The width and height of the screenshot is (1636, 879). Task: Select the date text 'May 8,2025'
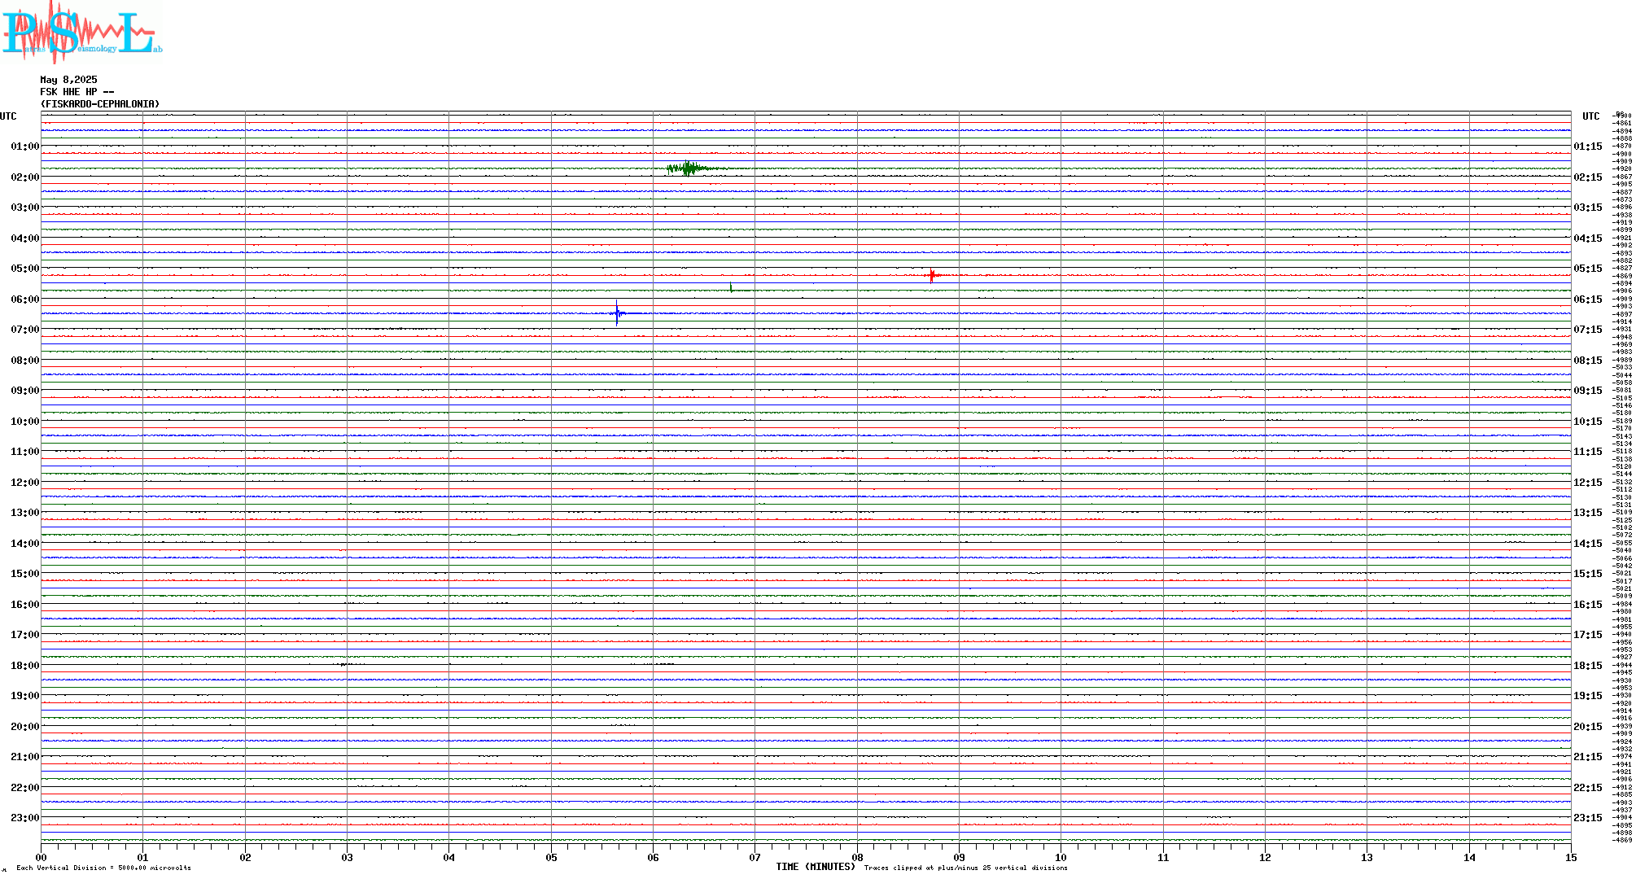pos(68,80)
